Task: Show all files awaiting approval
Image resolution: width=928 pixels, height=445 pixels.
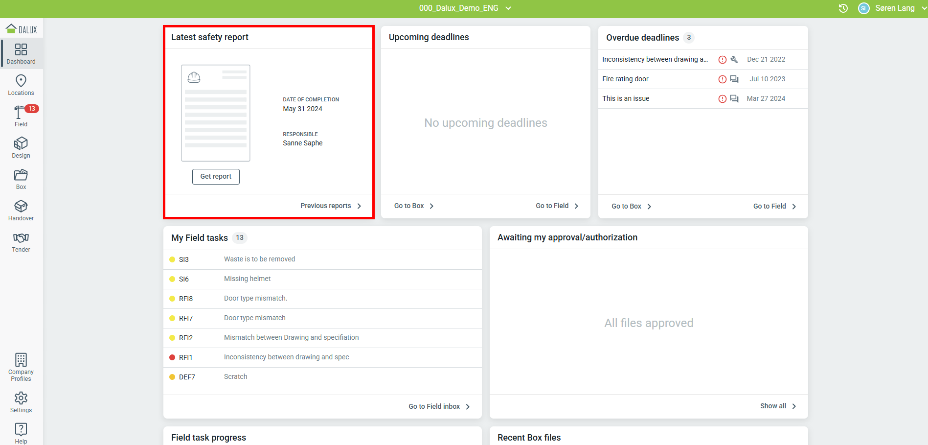Action: click(x=778, y=406)
